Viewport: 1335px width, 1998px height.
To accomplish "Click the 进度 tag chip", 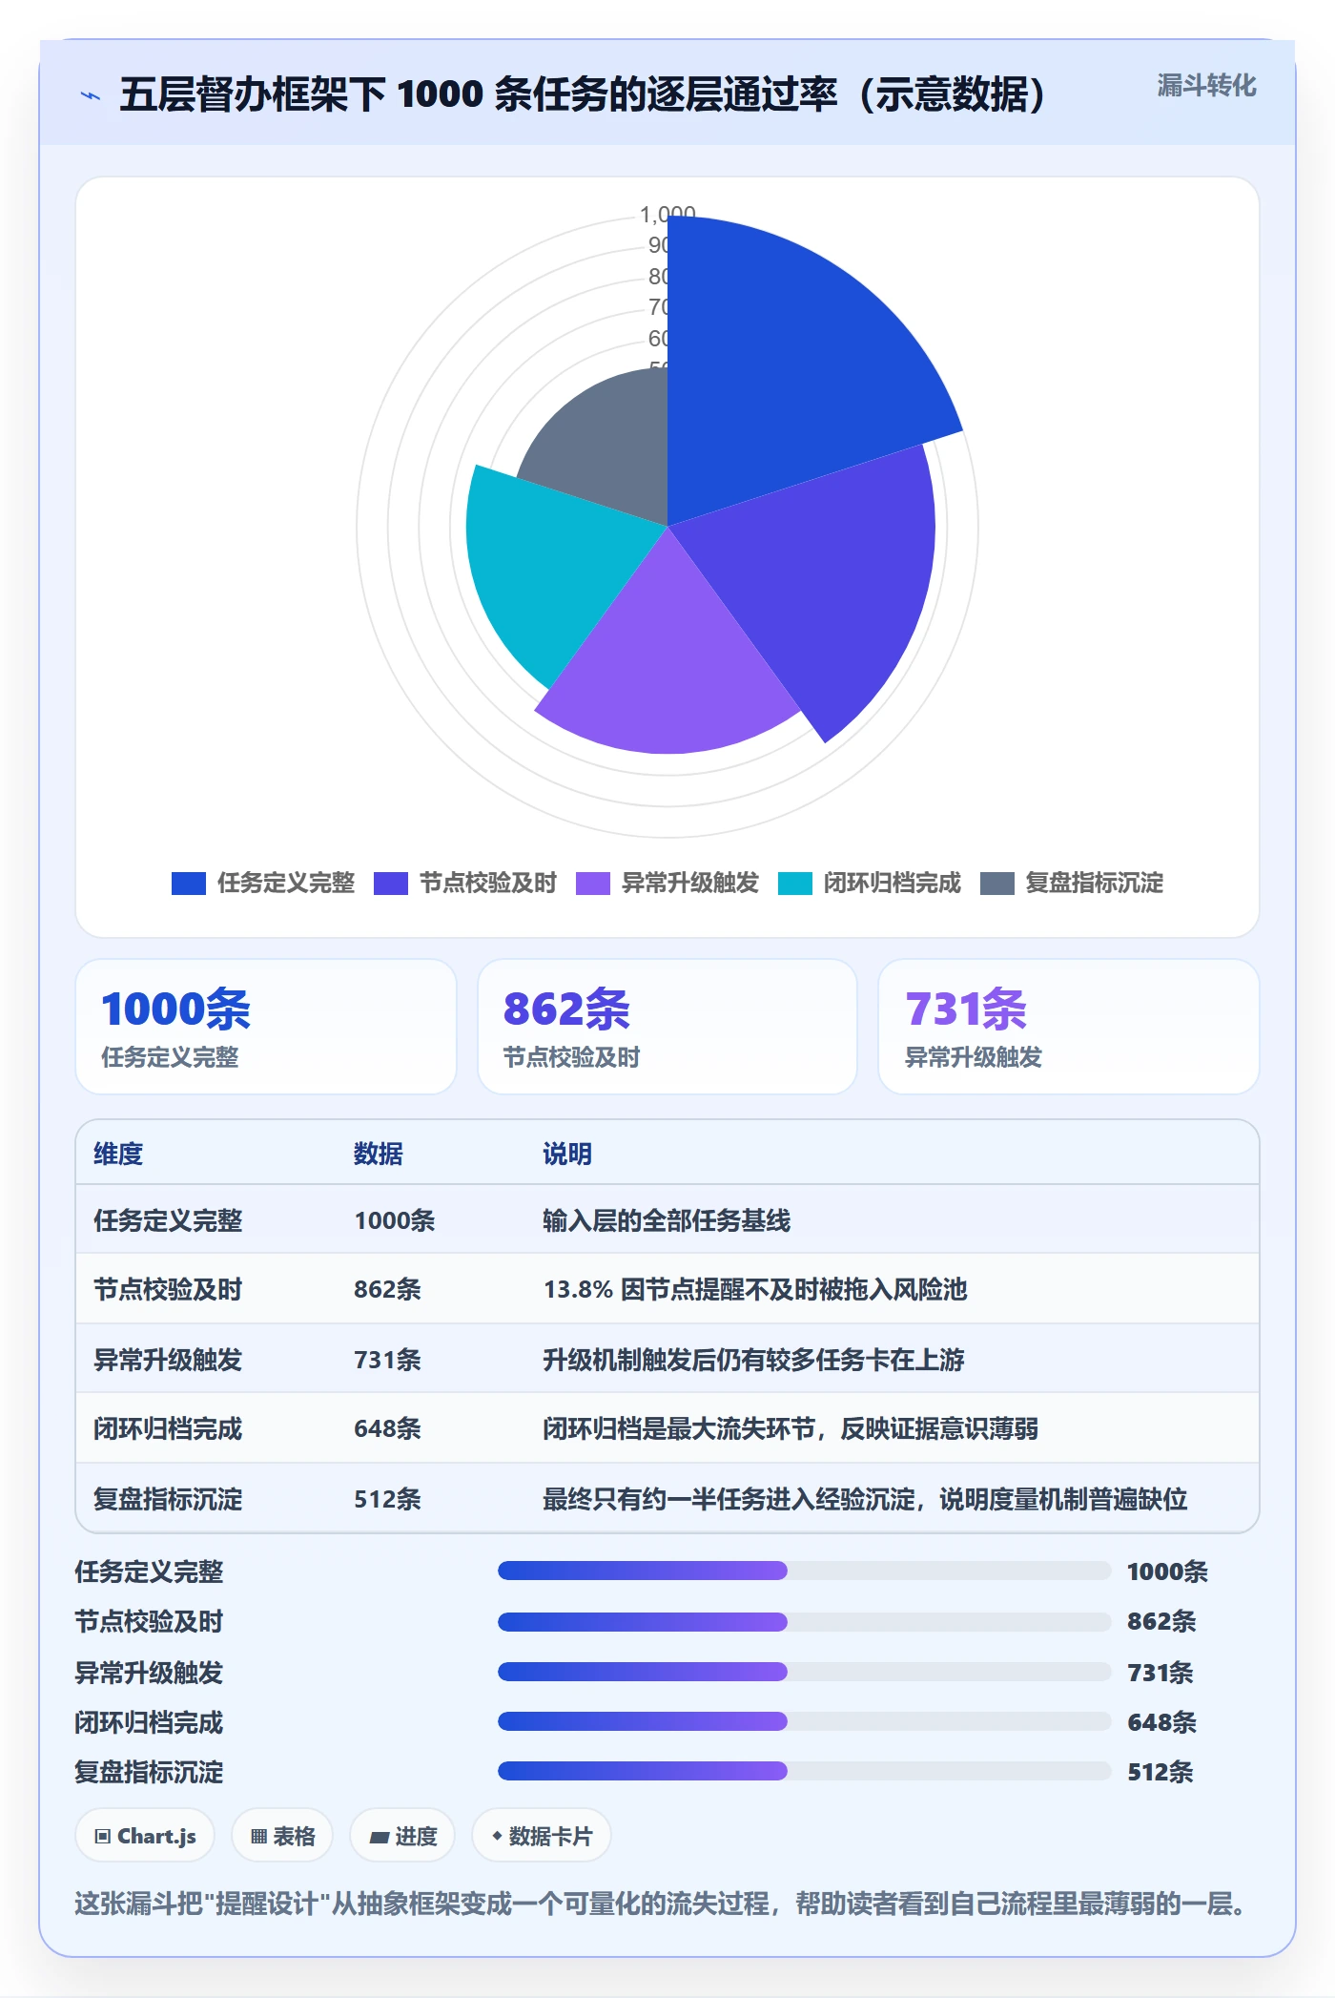I will click(402, 1836).
